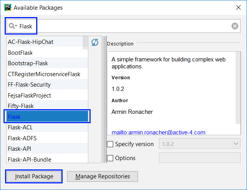
Task: Clear the search field with X icon
Action: (235, 26)
